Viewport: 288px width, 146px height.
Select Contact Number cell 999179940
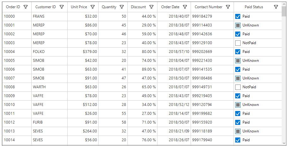point(212,140)
